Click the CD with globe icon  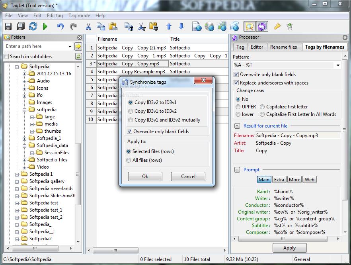click(x=209, y=26)
